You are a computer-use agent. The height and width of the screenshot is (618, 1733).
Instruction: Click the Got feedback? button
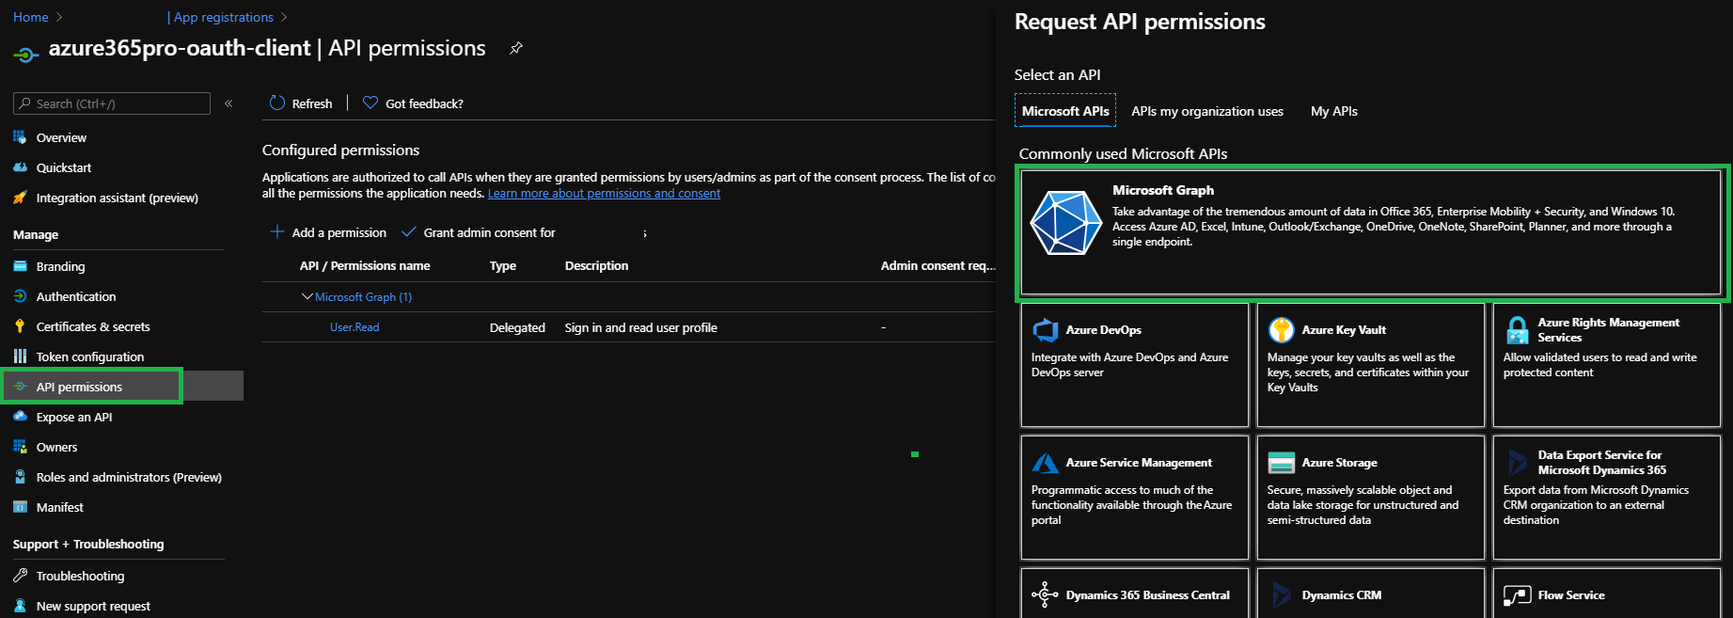pos(413,103)
